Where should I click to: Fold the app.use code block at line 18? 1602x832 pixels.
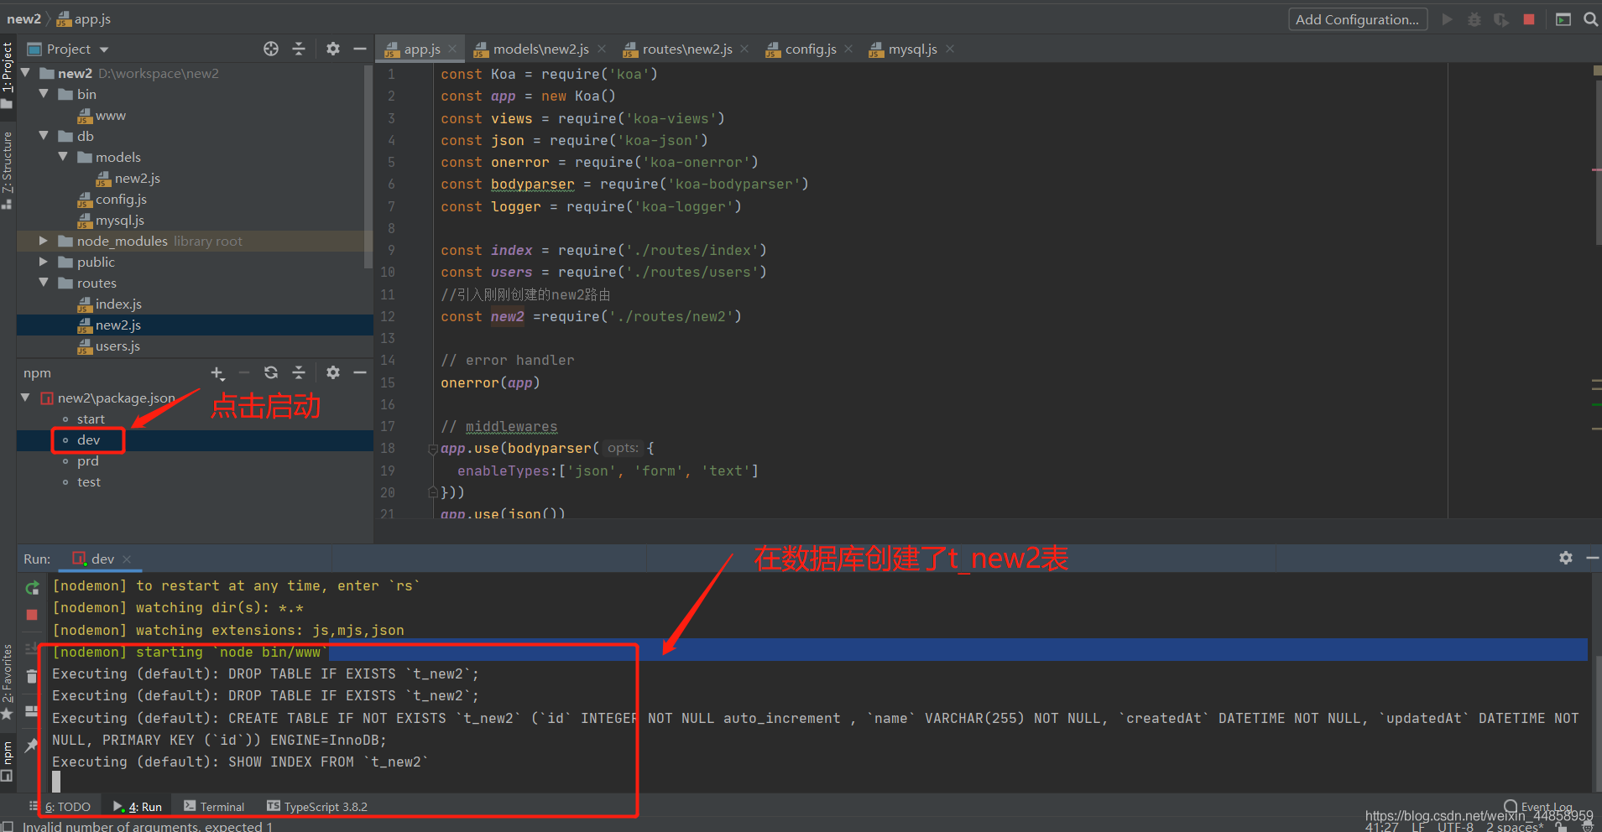(432, 449)
